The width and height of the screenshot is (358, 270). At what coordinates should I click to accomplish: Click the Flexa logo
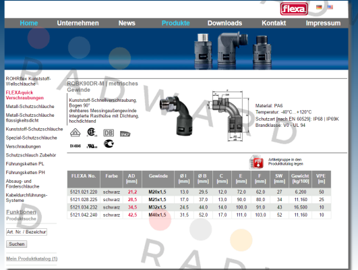click(x=294, y=9)
